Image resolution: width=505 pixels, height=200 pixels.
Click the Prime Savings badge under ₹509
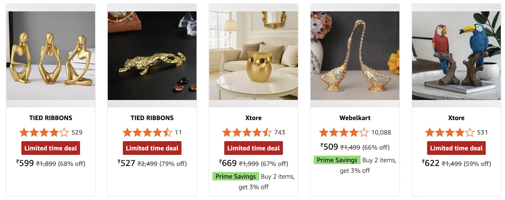tap(337, 160)
